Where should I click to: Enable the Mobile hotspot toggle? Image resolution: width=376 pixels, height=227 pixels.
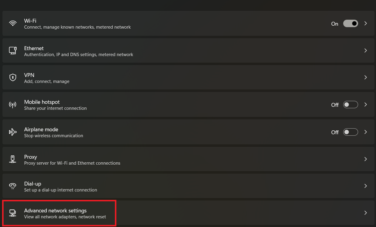[x=350, y=105]
